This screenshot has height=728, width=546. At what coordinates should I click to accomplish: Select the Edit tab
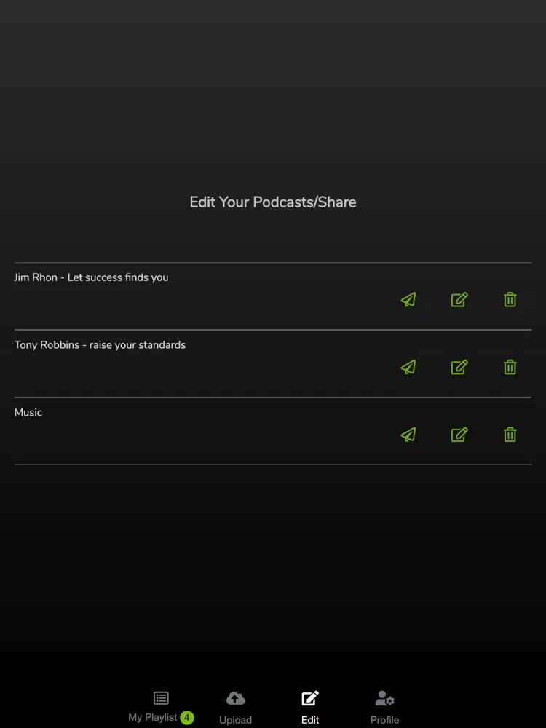click(x=309, y=707)
